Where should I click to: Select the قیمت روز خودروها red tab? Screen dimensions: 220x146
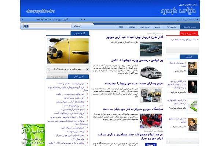pos(189,34)
